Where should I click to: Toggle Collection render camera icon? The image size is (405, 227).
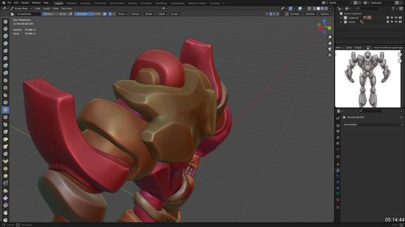tap(401, 18)
